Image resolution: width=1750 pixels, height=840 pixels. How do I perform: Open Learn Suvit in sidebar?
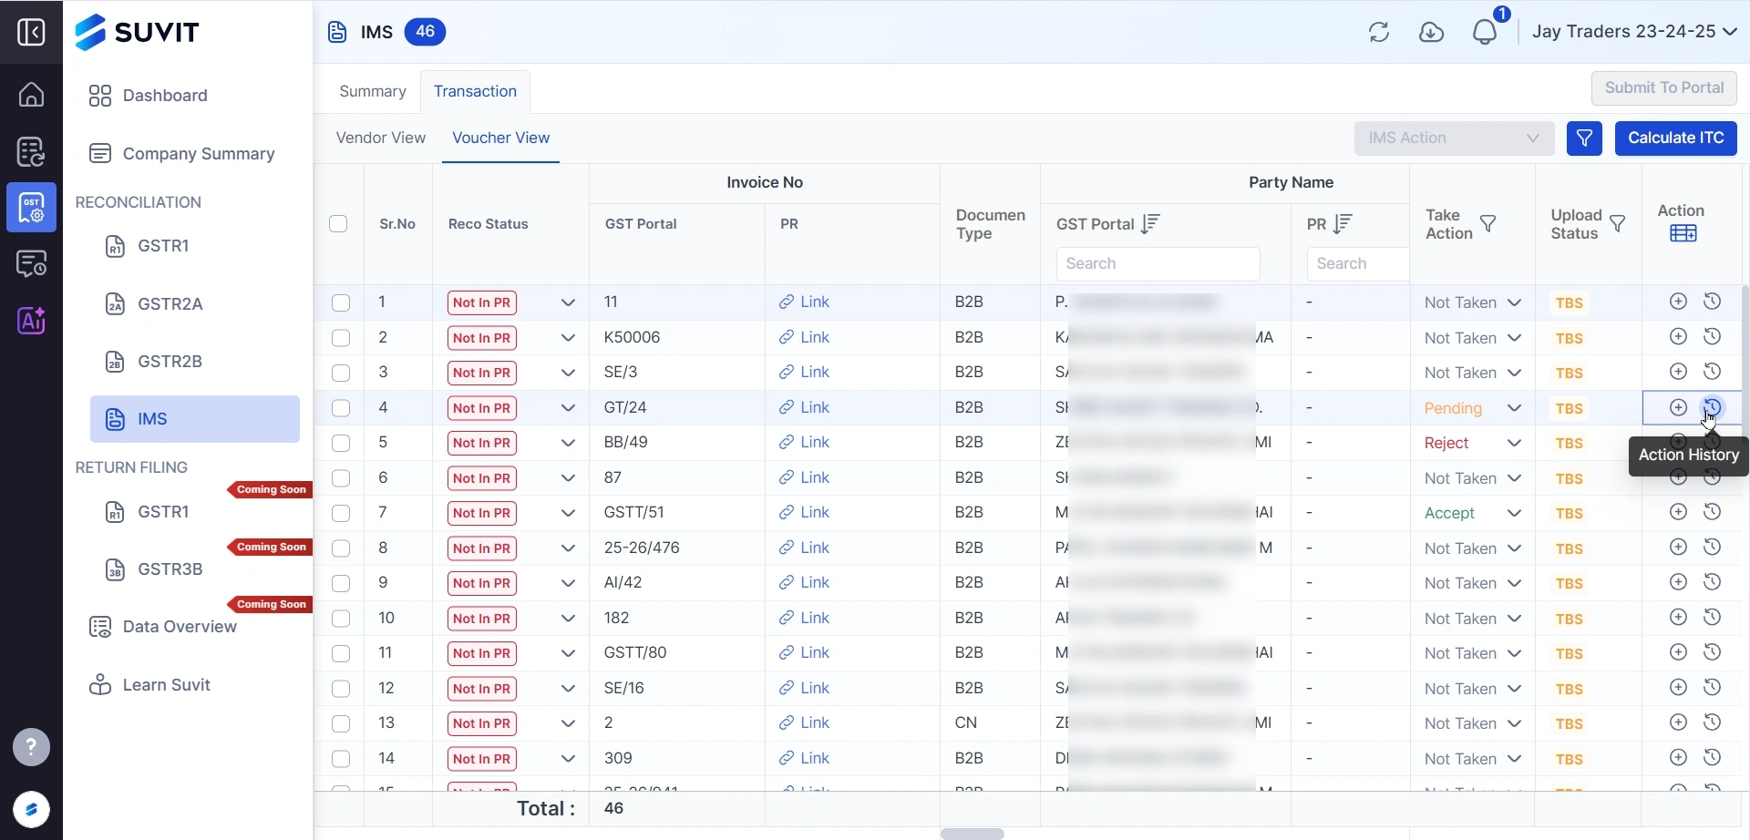tap(149, 685)
